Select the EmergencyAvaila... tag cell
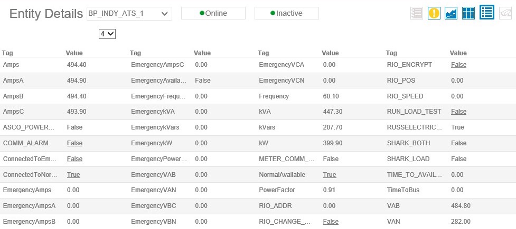The height and width of the screenshot is (229, 516). pyautogui.click(x=158, y=81)
